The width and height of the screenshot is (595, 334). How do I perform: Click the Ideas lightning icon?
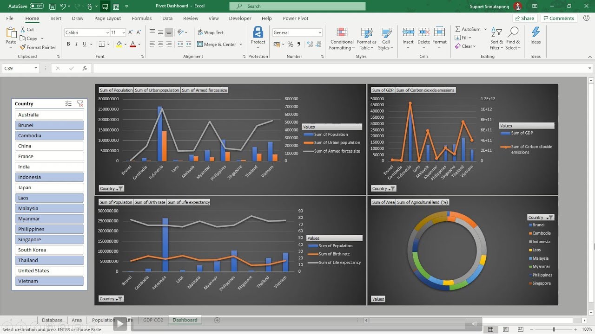(535, 32)
